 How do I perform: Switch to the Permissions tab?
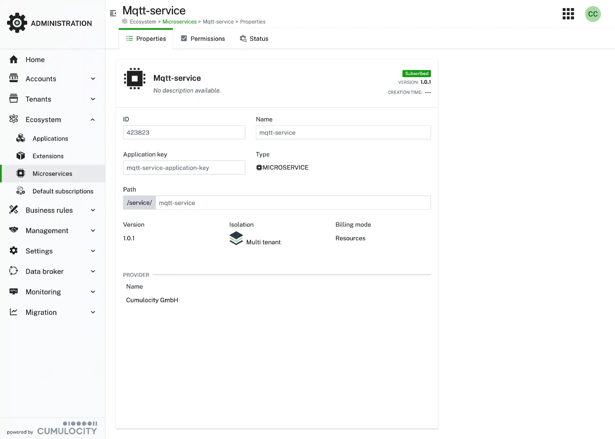pos(203,39)
